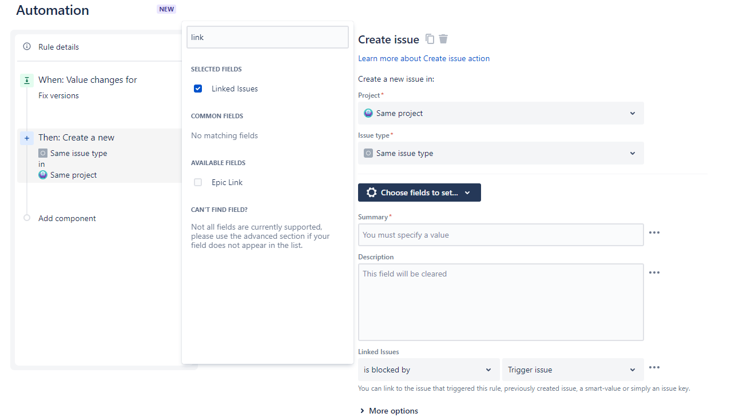Check the Epic Link checkbox
This screenshot has height=417, width=731.
197,182
